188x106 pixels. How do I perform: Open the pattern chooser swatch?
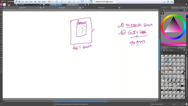coord(4,5)
